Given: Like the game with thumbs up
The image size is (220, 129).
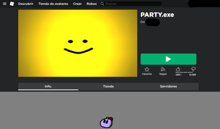Looking at the screenshot, I should click(x=178, y=69).
